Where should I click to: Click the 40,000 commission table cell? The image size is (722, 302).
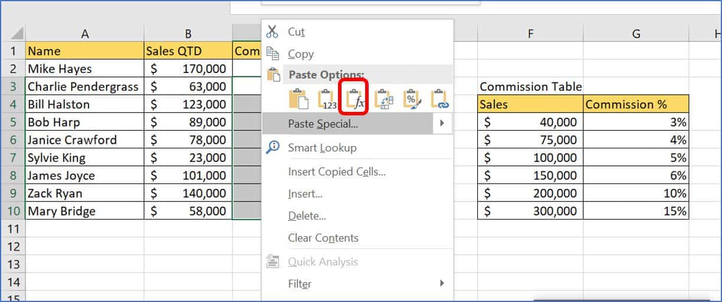pos(530,122)
